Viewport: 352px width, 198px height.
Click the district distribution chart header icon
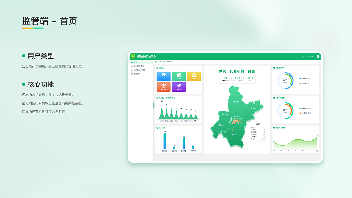[157, 98]
